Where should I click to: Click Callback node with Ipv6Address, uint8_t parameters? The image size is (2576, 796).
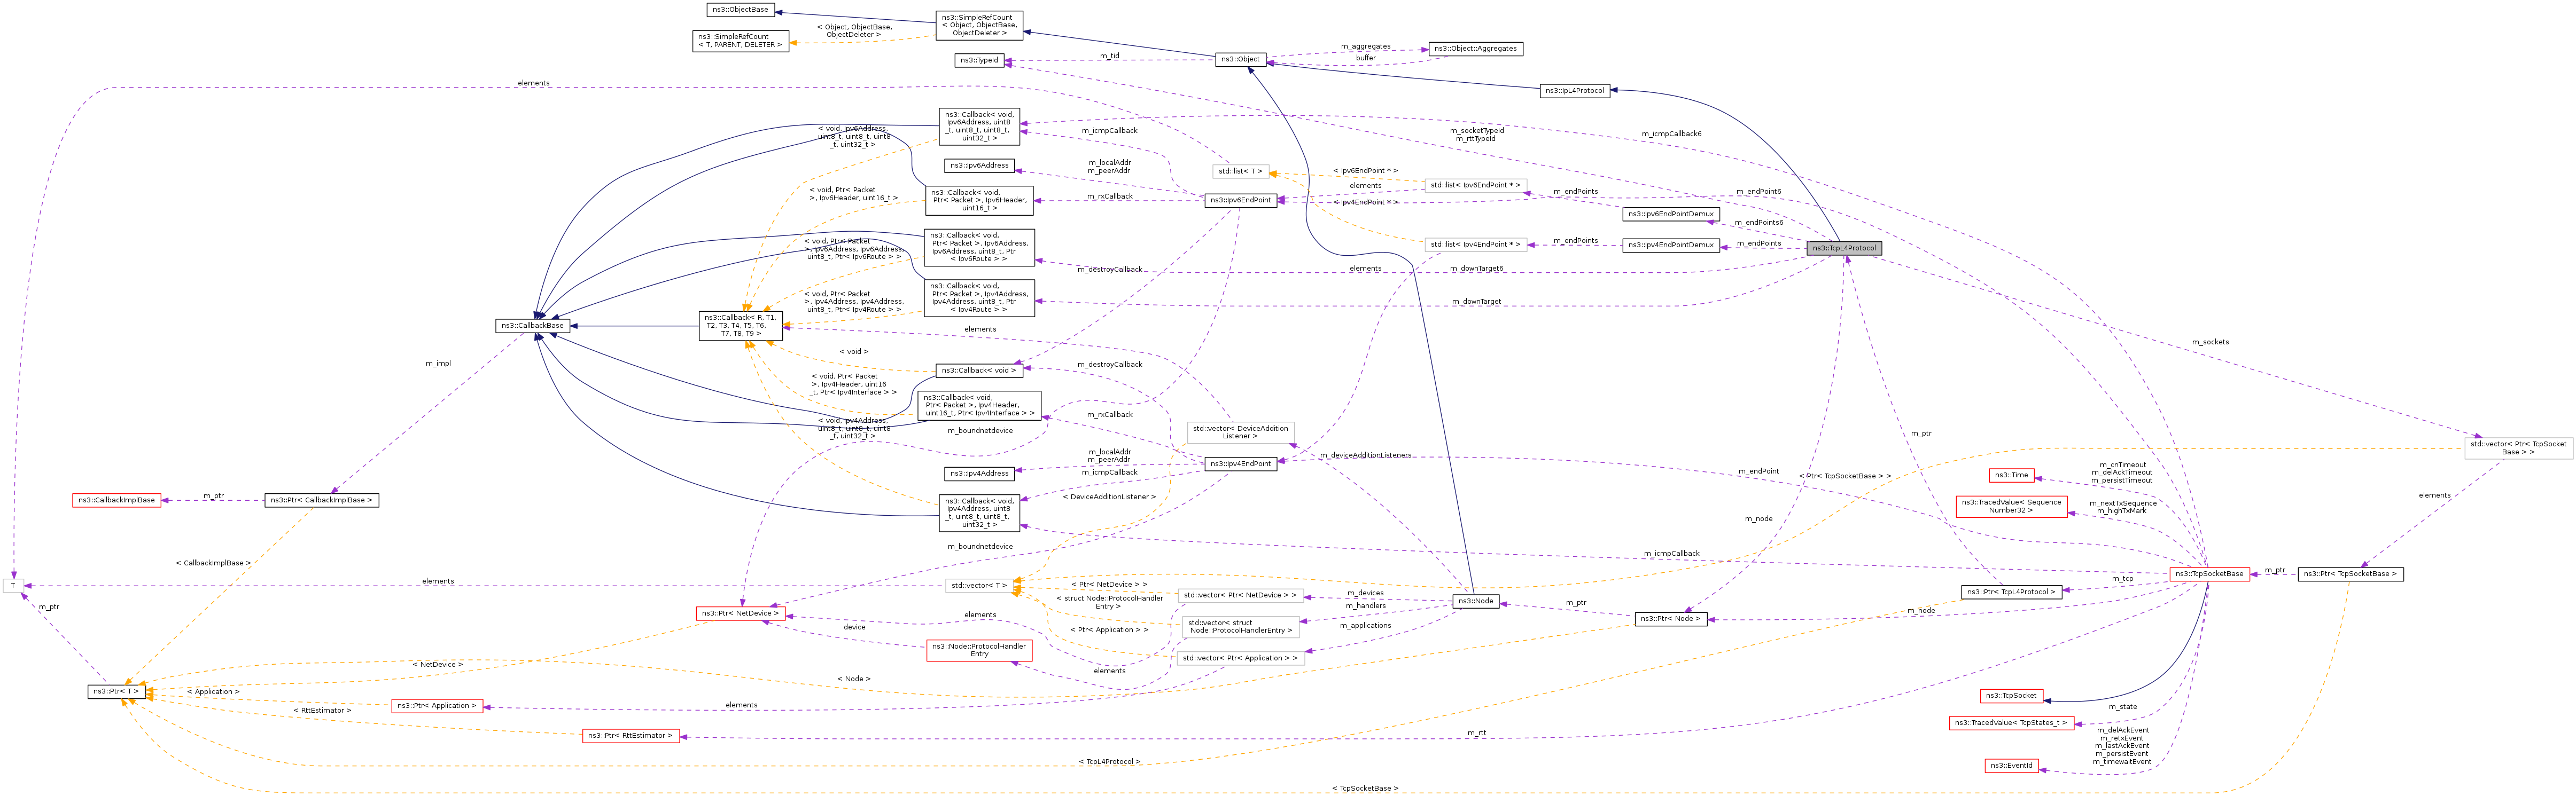(979, 127)
